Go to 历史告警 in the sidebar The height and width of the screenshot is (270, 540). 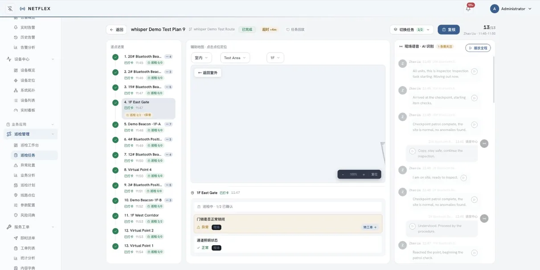pos(28,37)
